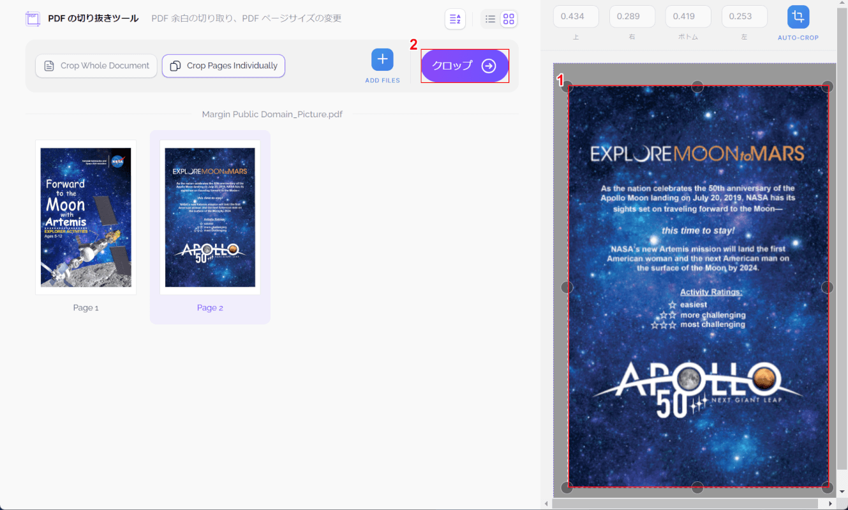The width and height of the screenshot is (848, 510).
Task: Select the Page 1 thumbnail
Action: tap(86, 217)
